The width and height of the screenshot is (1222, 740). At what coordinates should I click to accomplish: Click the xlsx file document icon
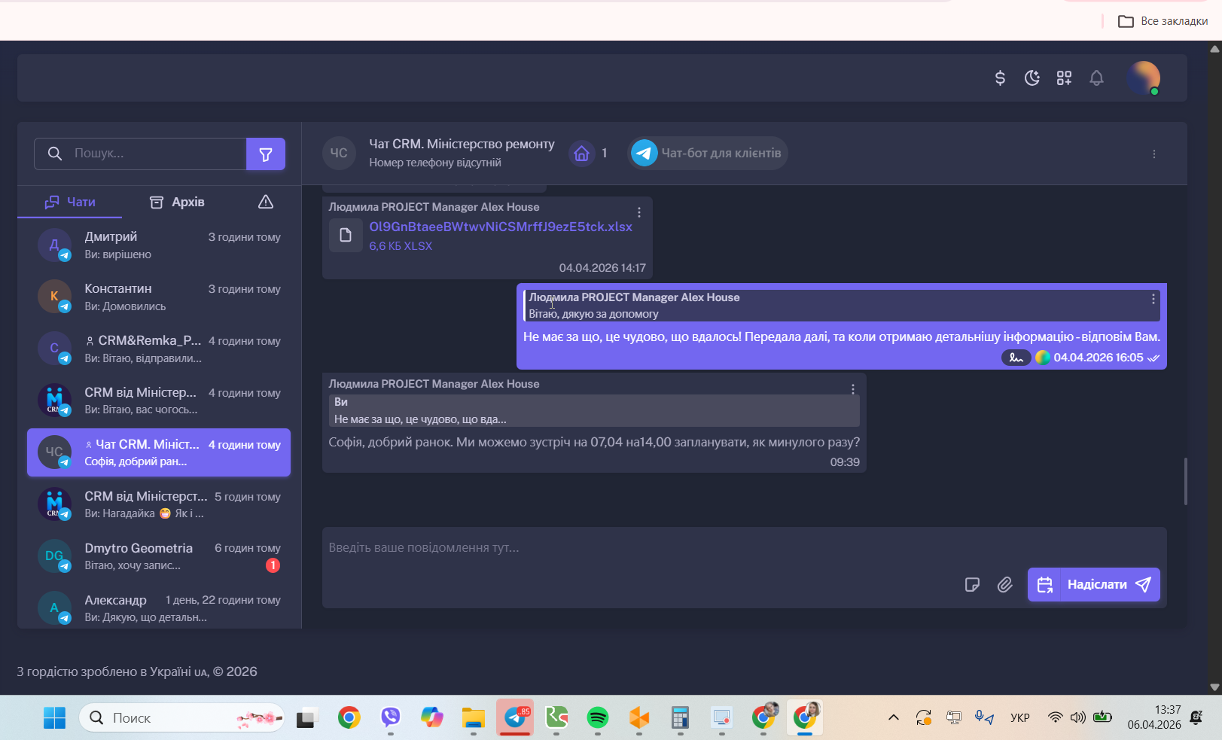[x=346, y=235]
